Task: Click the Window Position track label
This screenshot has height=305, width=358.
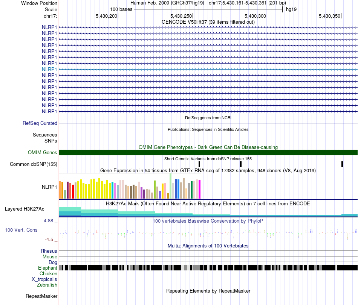Action: click(x=39, y=3)
